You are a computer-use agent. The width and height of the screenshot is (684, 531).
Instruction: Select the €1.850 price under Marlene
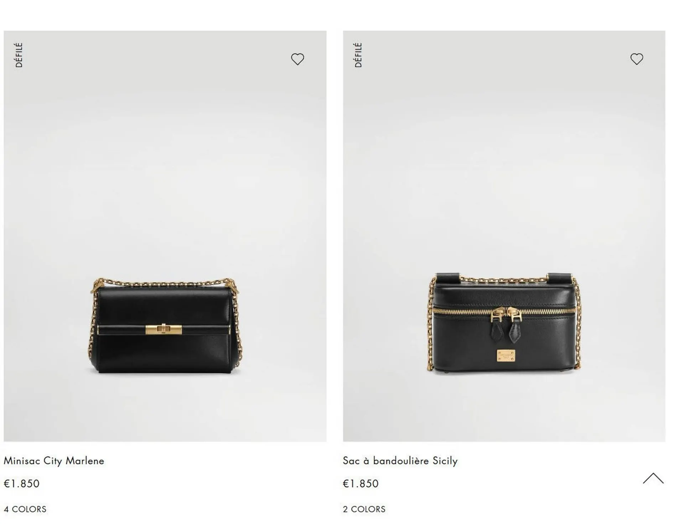21,484
